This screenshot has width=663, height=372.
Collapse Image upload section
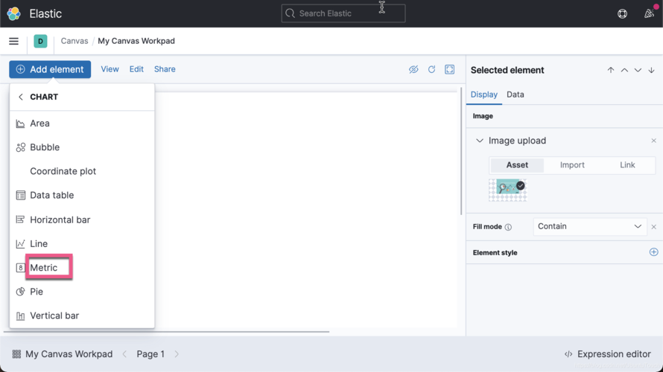pos(479,141)
